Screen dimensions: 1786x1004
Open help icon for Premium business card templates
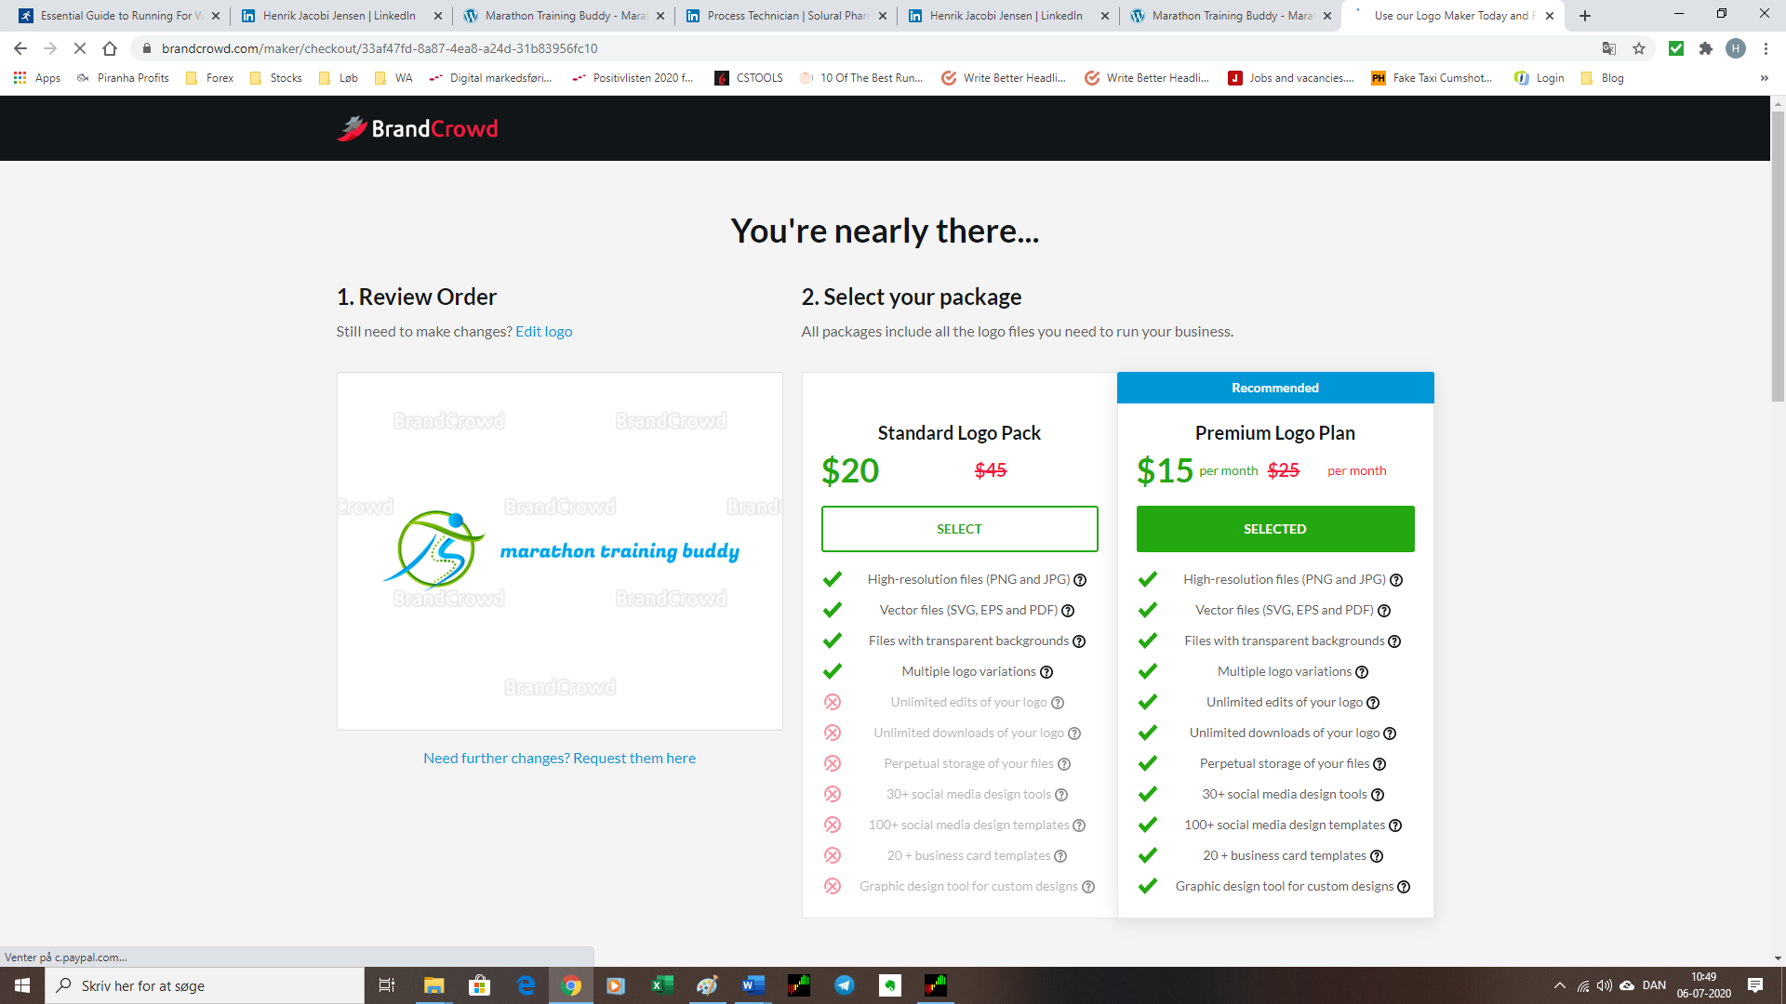point(1377,856)
